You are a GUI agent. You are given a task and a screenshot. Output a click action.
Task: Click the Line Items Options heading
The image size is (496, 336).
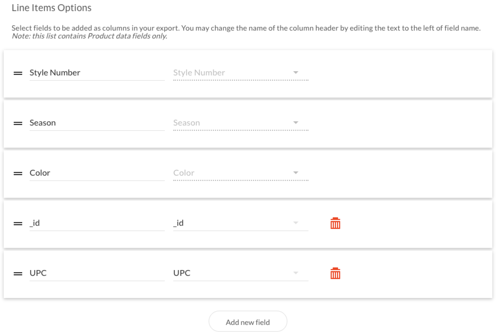pyautogui.click(x=52, y=8)
